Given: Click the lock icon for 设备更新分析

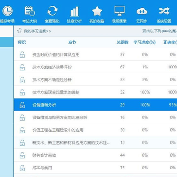Looking at the screenshot, I should 22,105.
